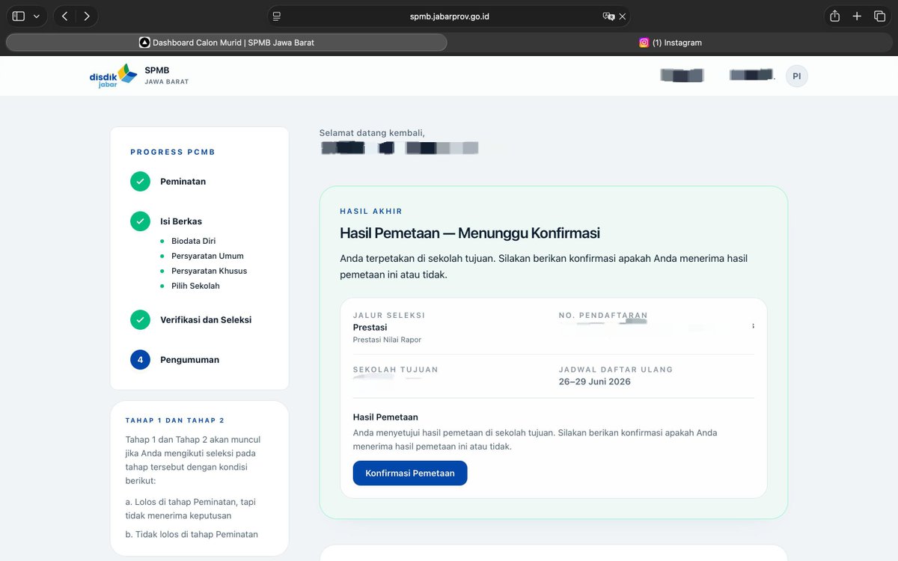Open the translate icon in address bar
Image resolution: width=898 pixels, height=561 pixels.
click(x=608, y=16)
